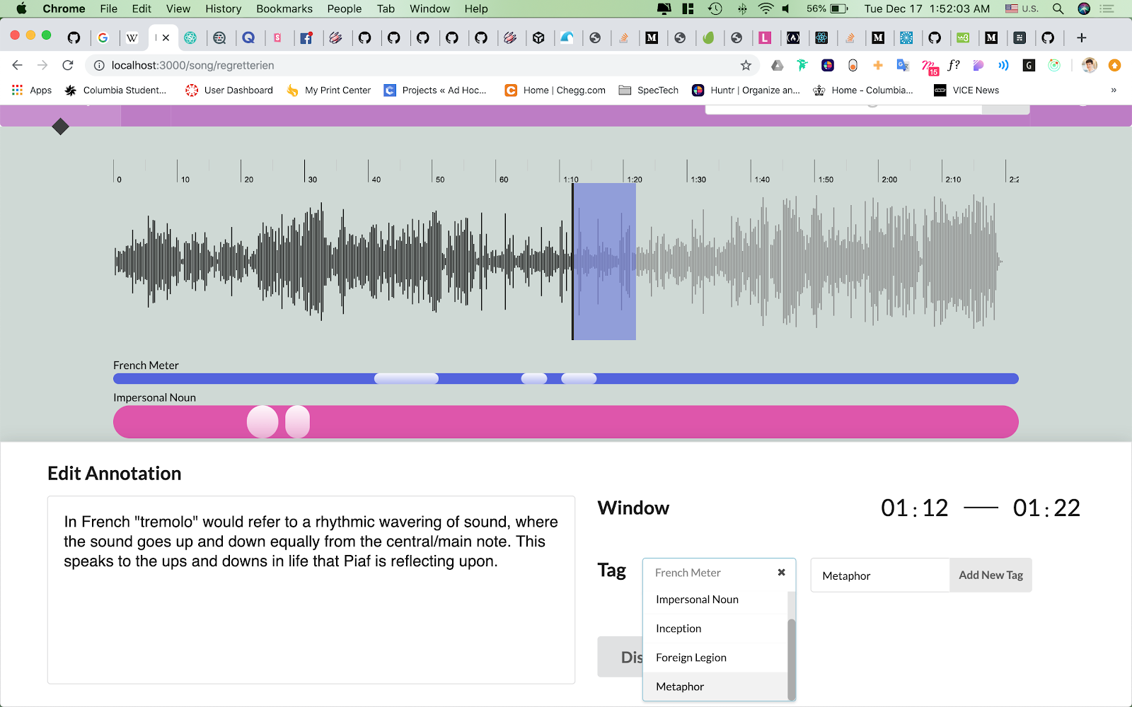This screenshot has width=1132, height=707.
Task: Click the partially hidden Dis button
Action: pyautogui.click(x=620, y=657)
